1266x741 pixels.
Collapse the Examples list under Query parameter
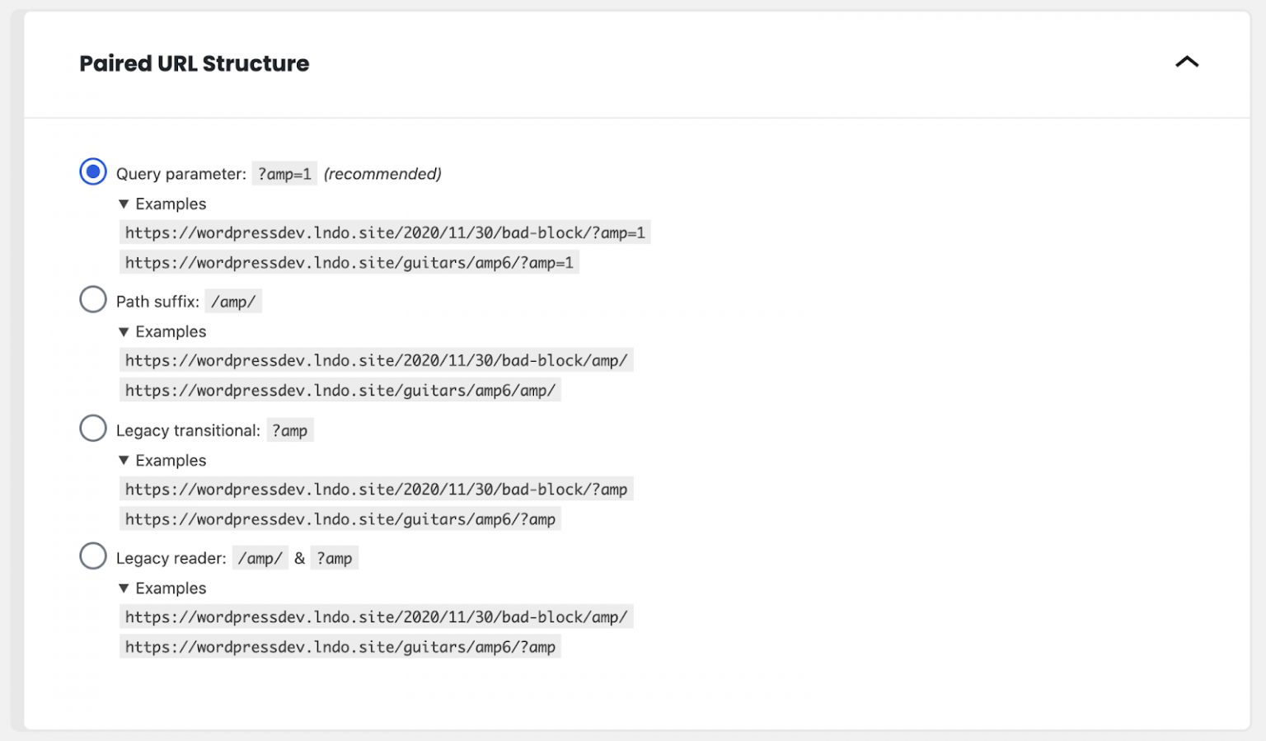pyautogui.click(x=162, y=204)
